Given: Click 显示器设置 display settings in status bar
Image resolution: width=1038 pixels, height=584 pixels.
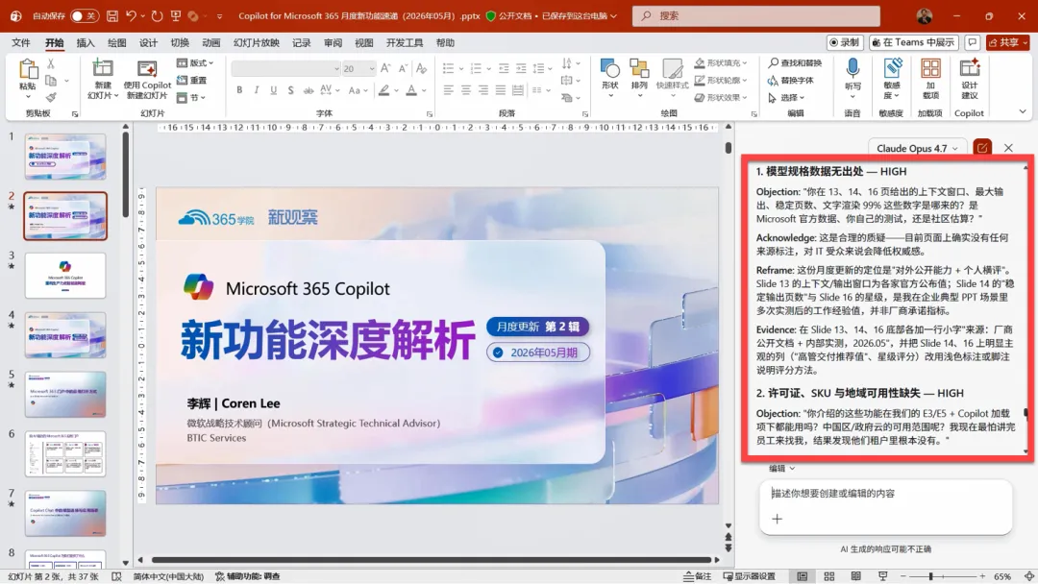Looking at the screenshot, I should [749, 576].
